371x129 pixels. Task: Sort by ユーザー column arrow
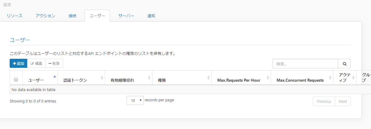(55, 76)
